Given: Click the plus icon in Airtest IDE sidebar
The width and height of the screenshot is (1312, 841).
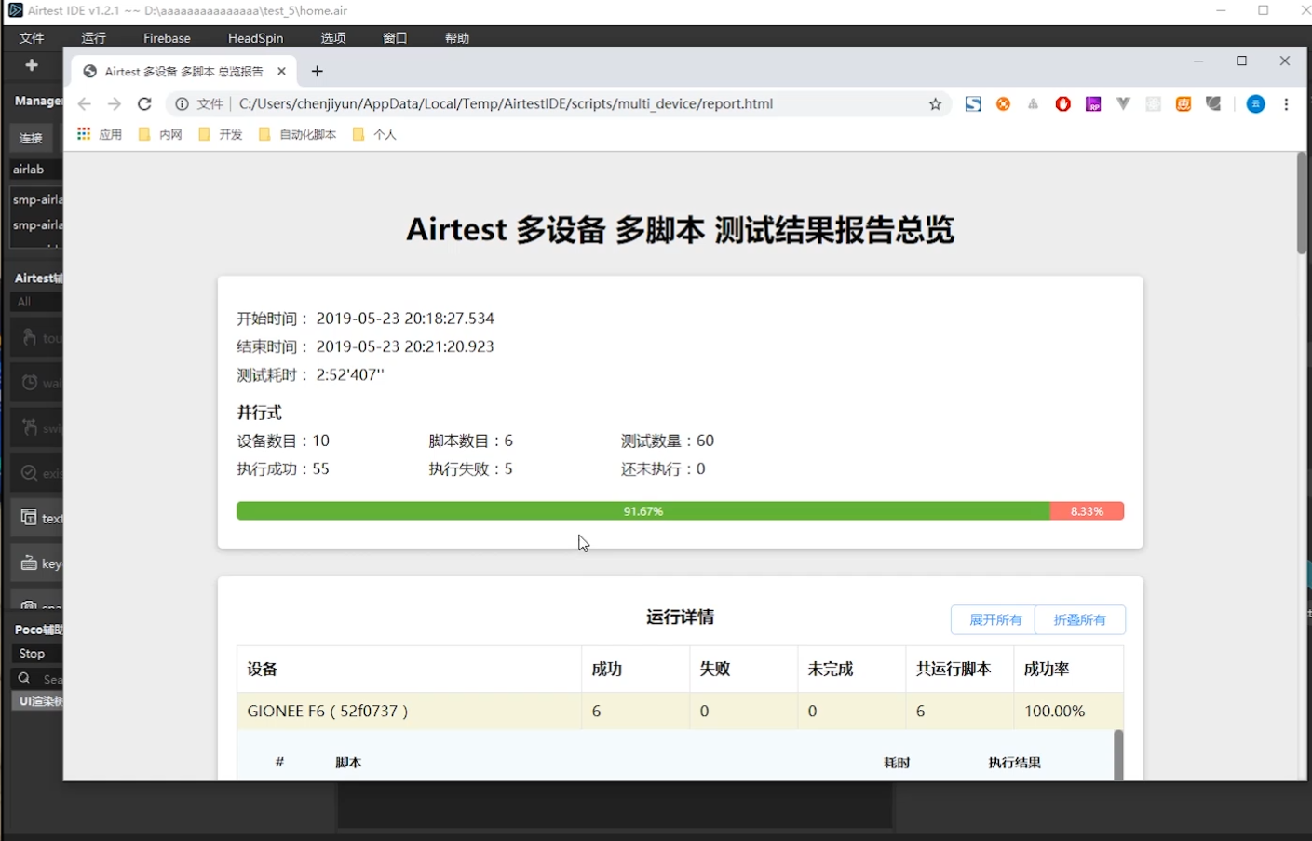Looking at the screenshot, I should click(x=32, y=65).
